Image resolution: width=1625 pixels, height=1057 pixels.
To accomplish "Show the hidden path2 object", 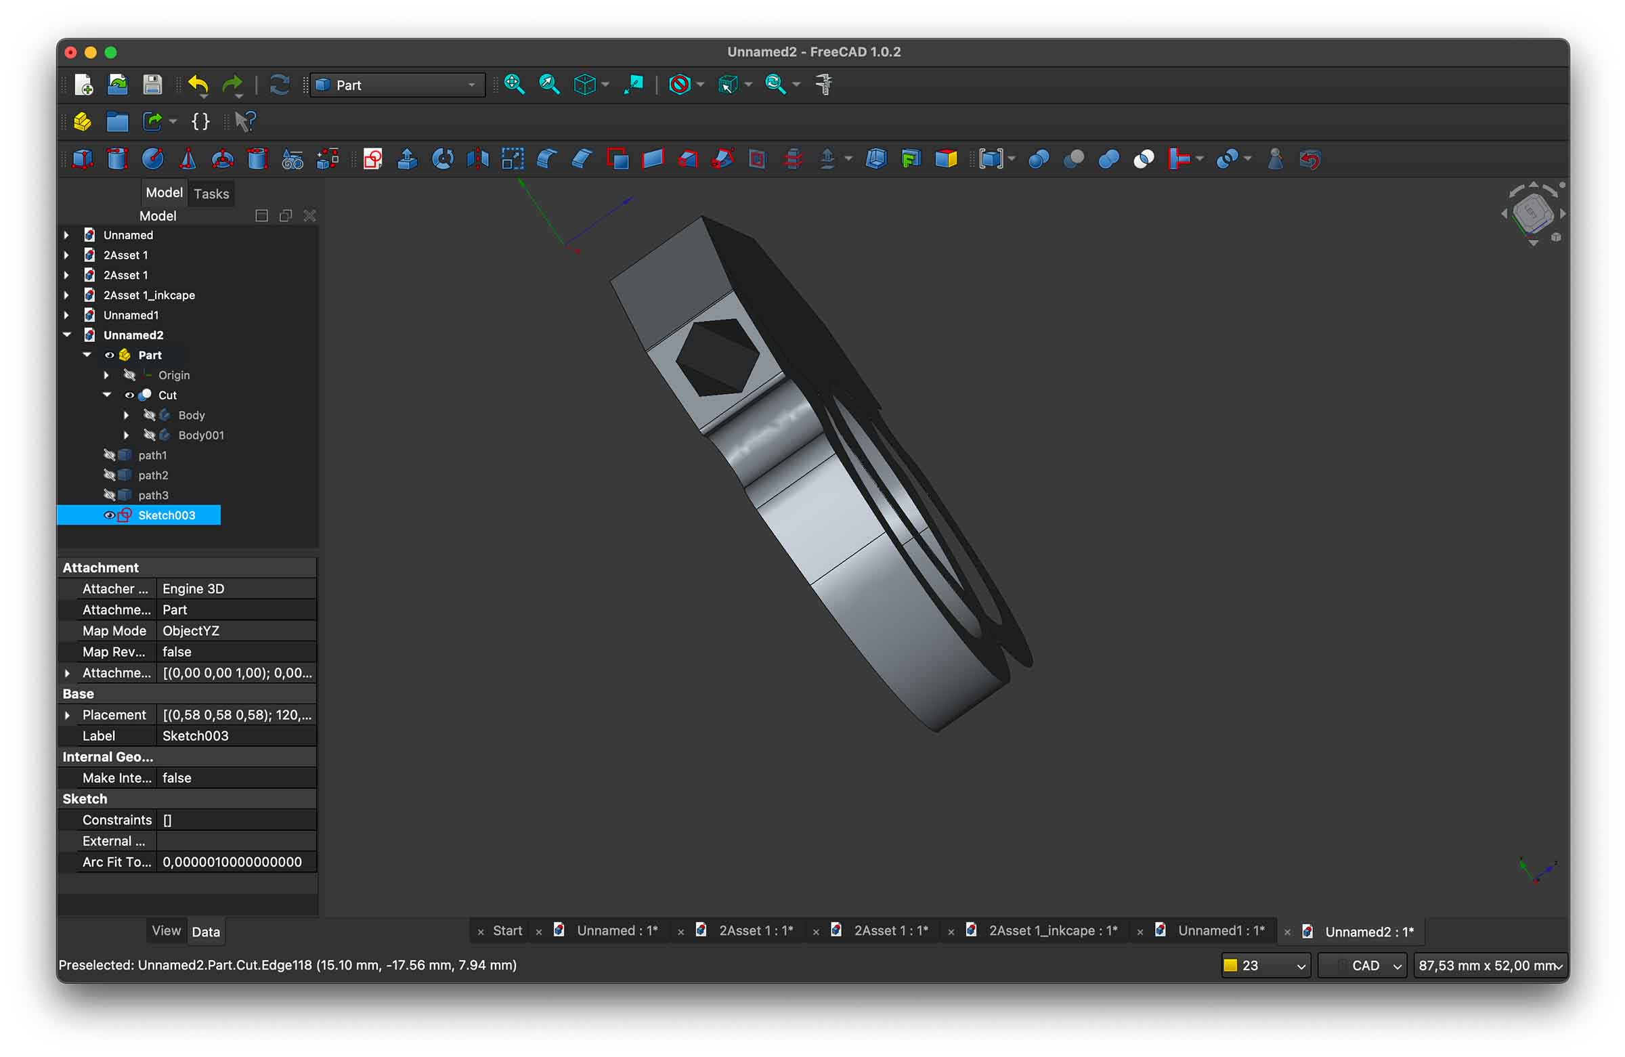I will 109,475.
